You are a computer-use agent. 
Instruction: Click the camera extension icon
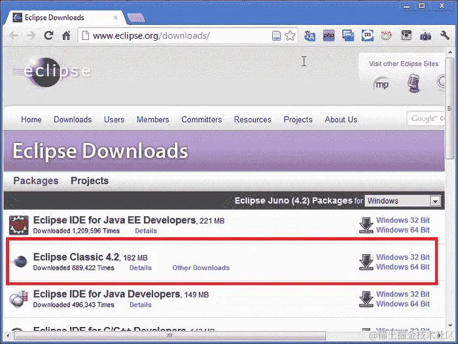point(425,36)
